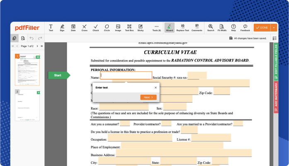The height and width of the screenshot is (166, 289).
Task: Insert a Date stamp
Action: coord(73,28)
